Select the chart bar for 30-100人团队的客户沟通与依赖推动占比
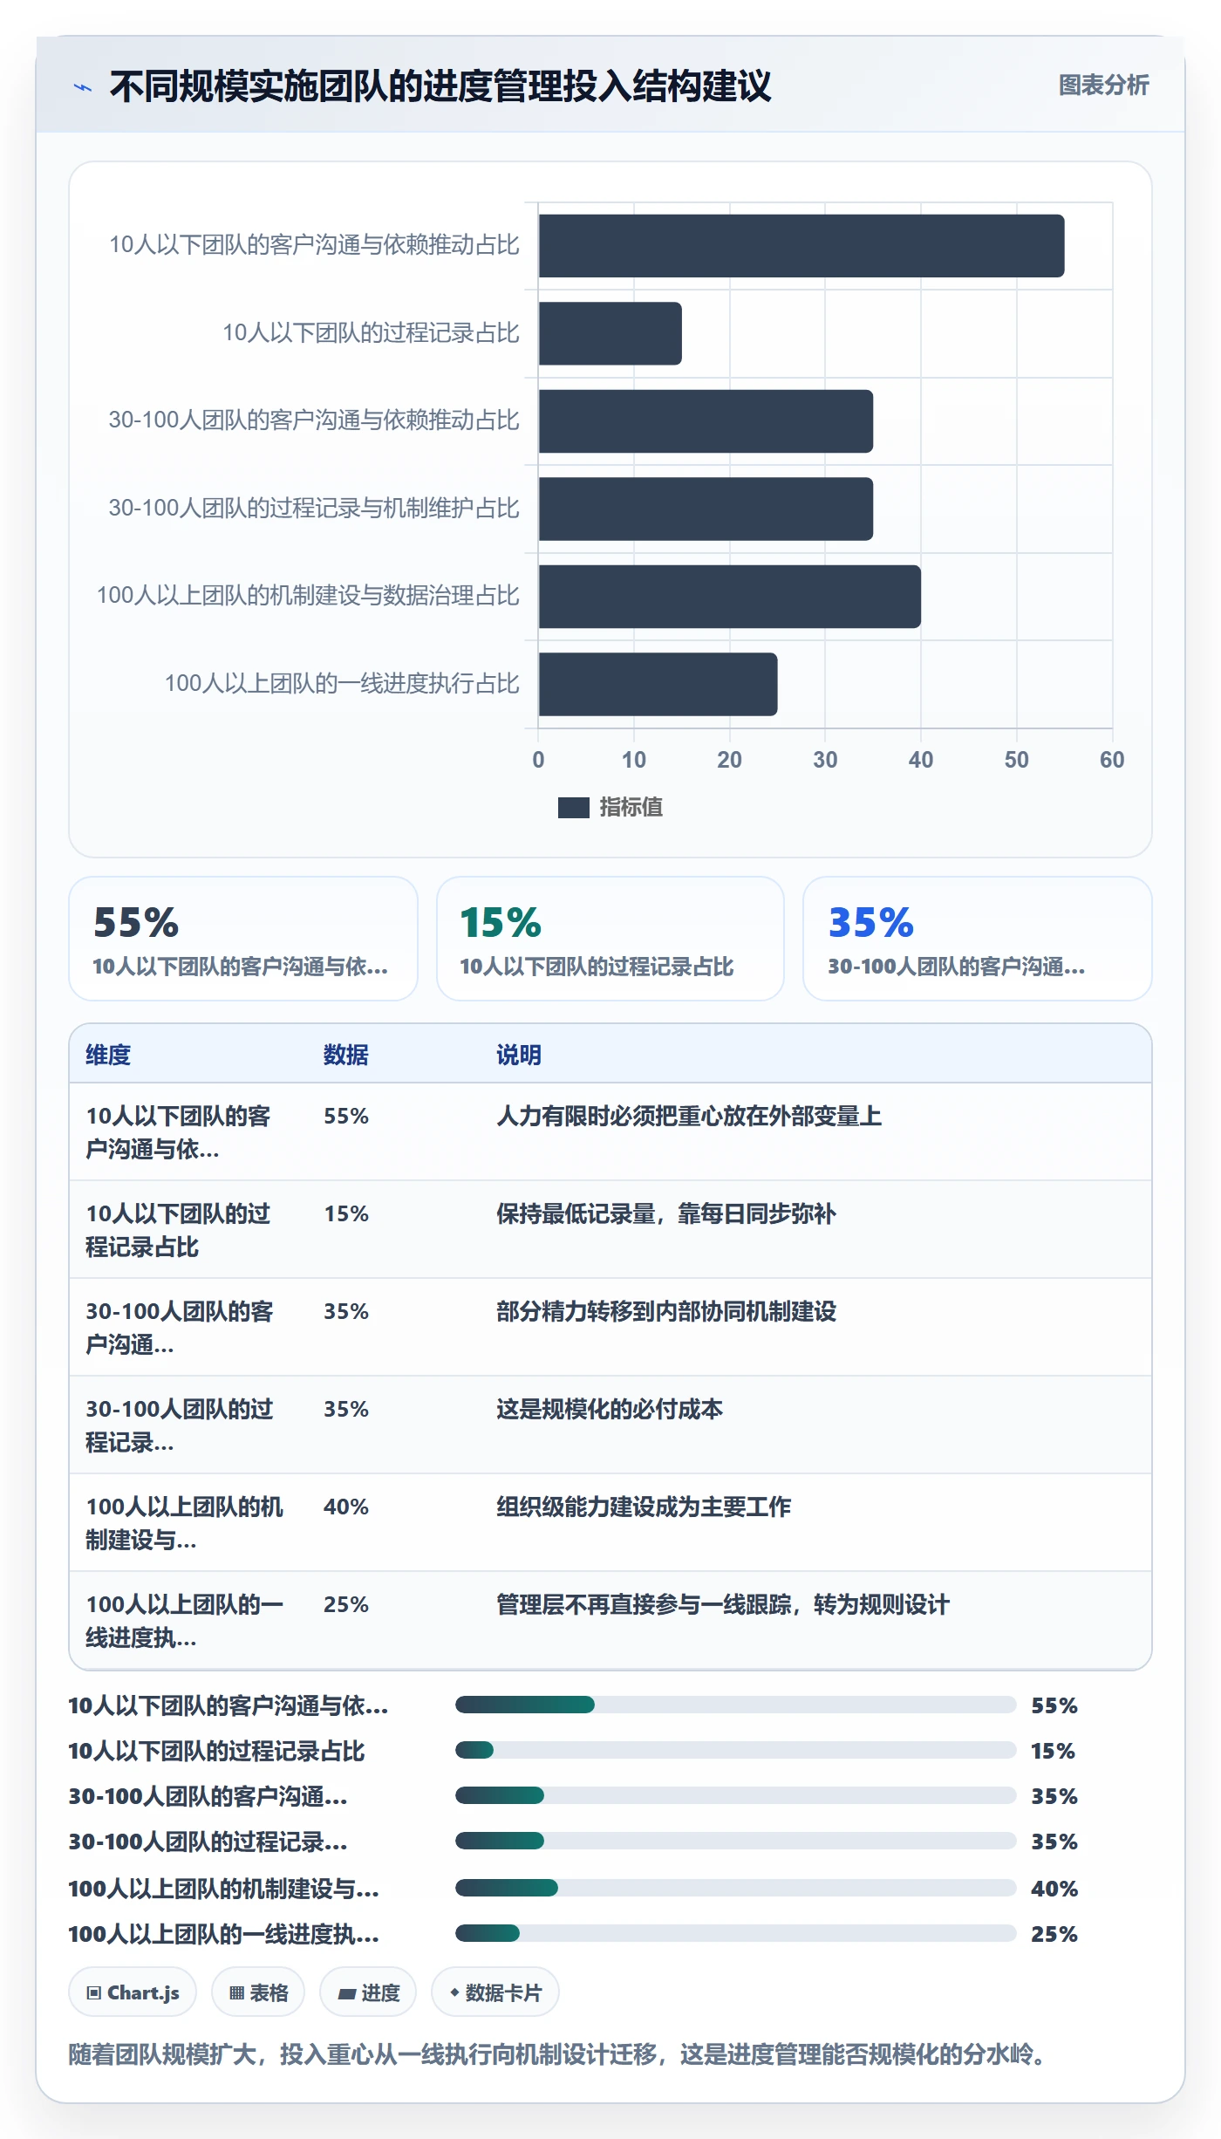1221x2139 pixels. pos(706,421)
